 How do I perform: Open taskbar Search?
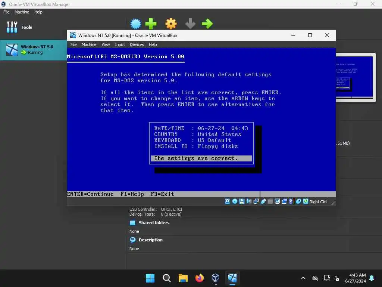click(x=167, y=278)
